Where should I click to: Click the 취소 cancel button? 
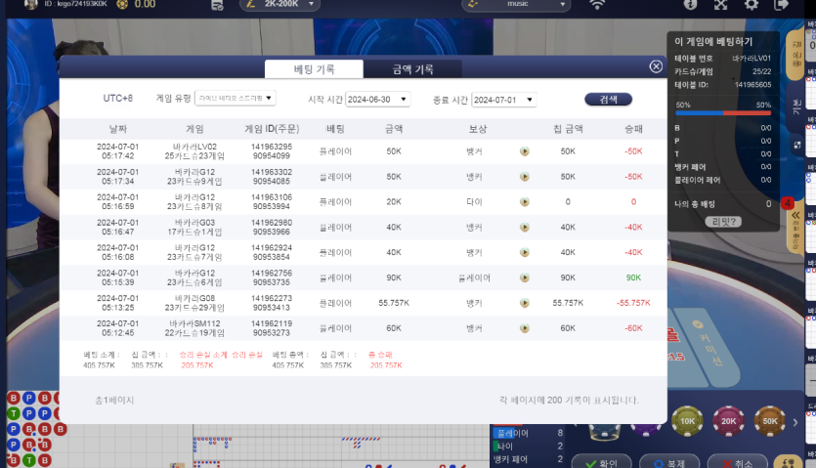point(738,462)
